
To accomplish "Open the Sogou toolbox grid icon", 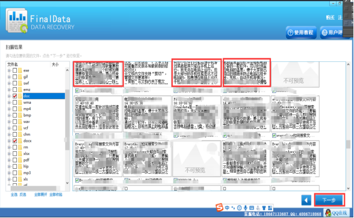I will (270, 208).
